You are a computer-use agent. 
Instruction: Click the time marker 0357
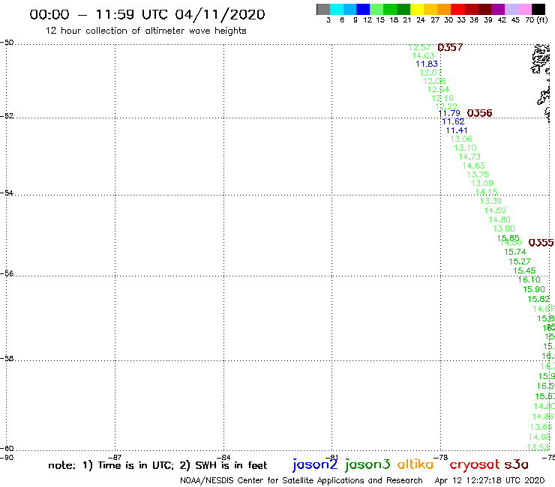click(x=450, y=47)
